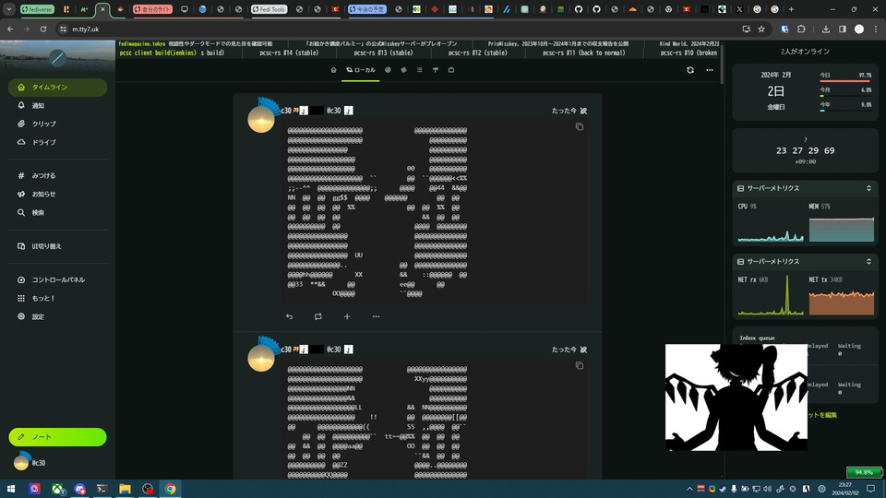The image size is (886, 498).
Task: Click the たった今 timestamp on the second note
Action: tap(564, 350)
